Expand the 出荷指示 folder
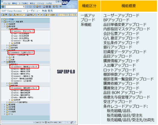The width and height of the screenshot is (158, 125). pos(7,45)
